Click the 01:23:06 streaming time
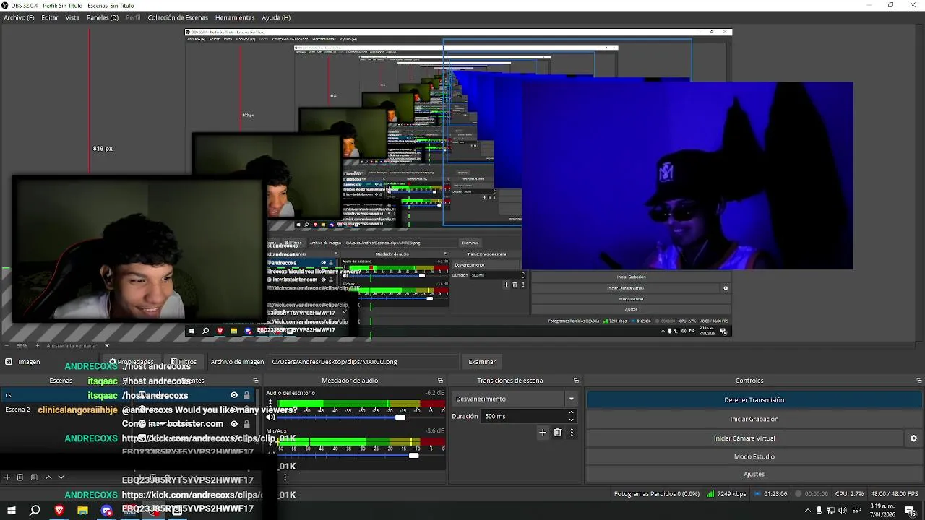 pos(770,494)
